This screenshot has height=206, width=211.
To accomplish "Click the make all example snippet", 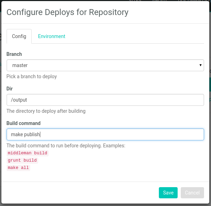I will [18, 168].
